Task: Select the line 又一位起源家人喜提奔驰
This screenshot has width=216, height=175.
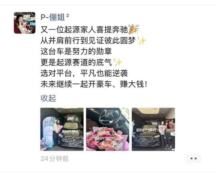Action: click(x=84, y=30)
